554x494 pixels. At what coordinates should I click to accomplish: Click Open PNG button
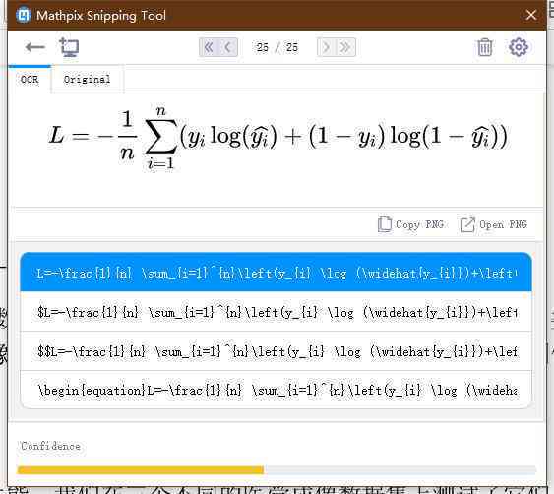click(494, 224)
